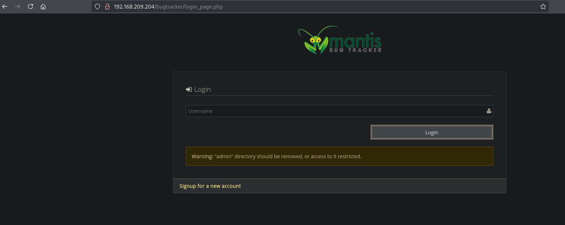Click the BUG TRACKER text under the logo

click(x=355, y=50)
